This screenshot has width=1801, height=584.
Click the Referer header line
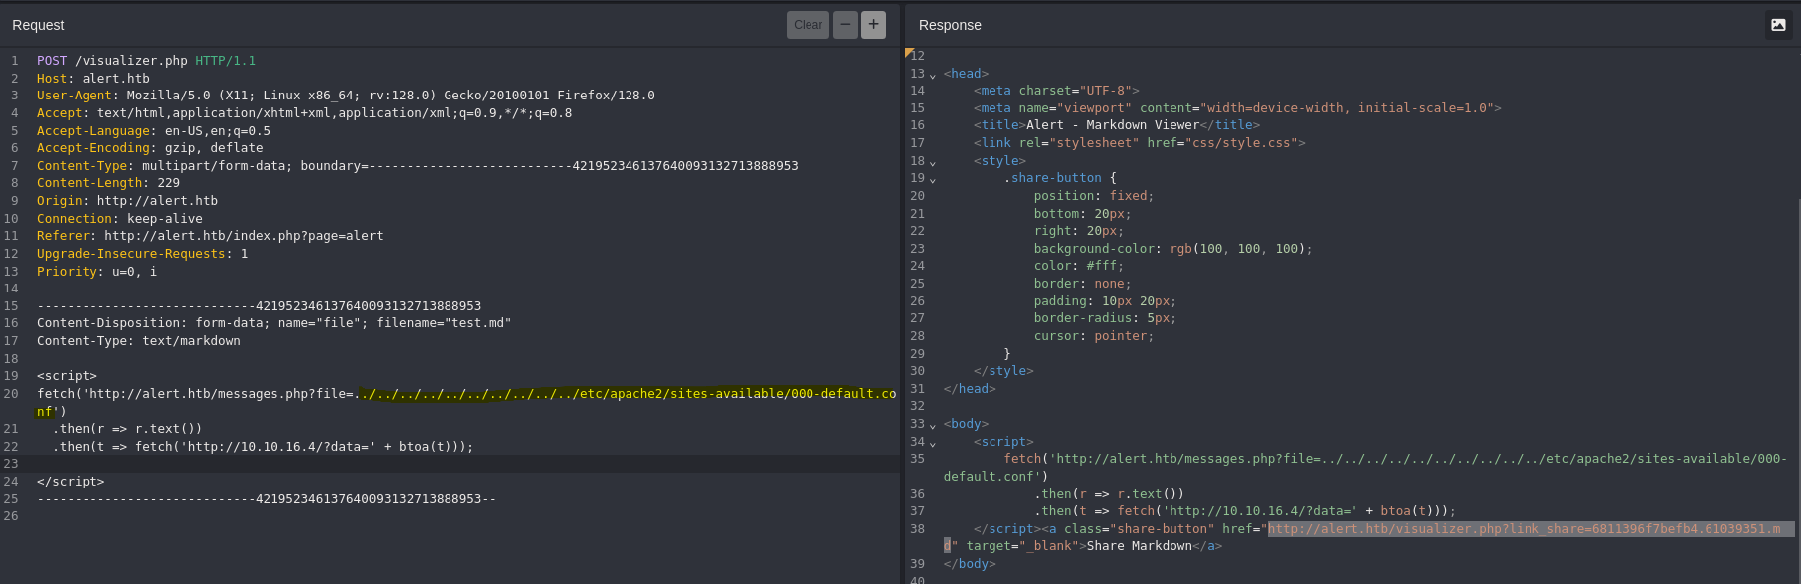point(210,236)
